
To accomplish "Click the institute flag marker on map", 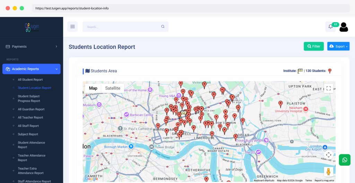I will 183,113.
